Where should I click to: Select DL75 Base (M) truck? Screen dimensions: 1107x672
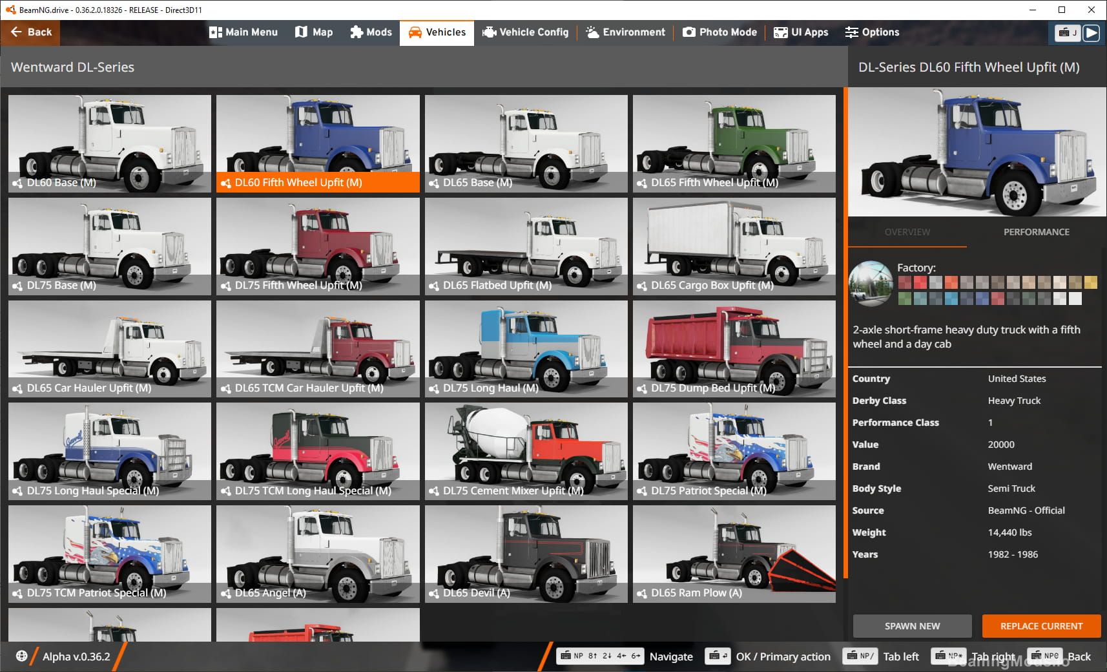(x=110, y=246)
